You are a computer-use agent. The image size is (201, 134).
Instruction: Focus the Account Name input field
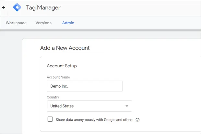[85, 86]
